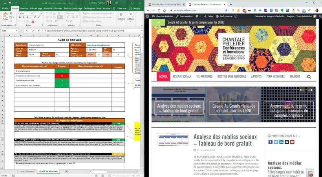Switch to Page Layout view icon in status bar
The image size is (322, 177).
coord(102,176)
